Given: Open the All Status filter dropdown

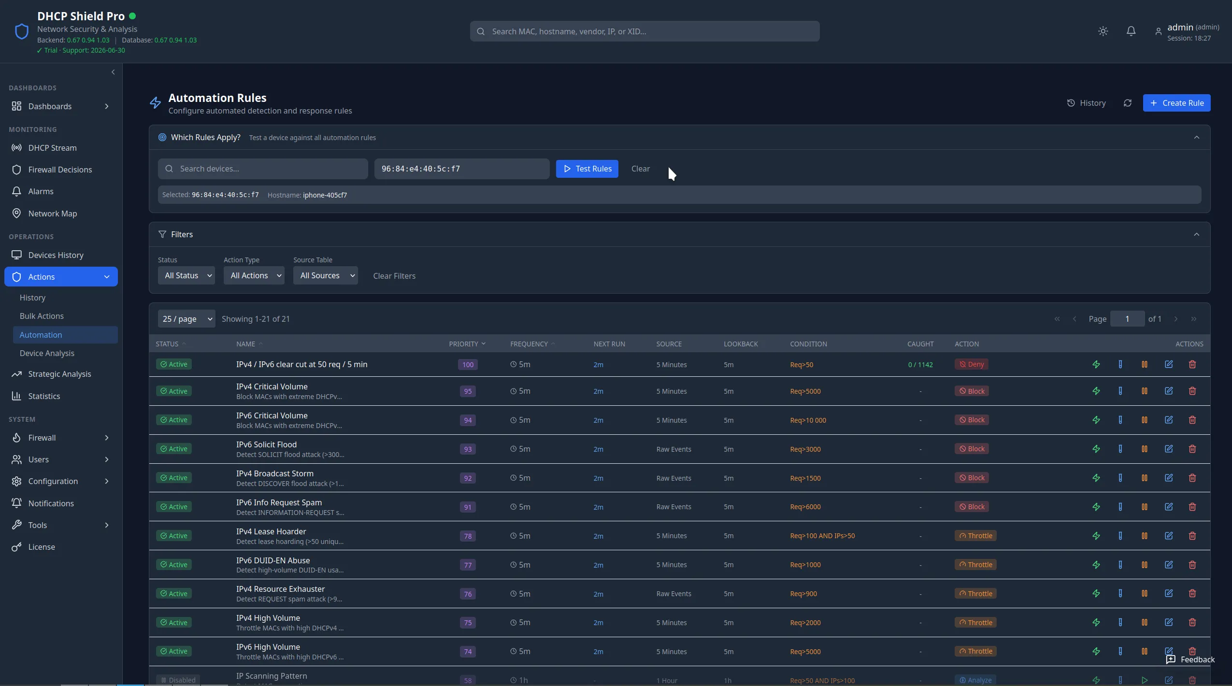Looking at the screenshot, I should tap(186, 275).
